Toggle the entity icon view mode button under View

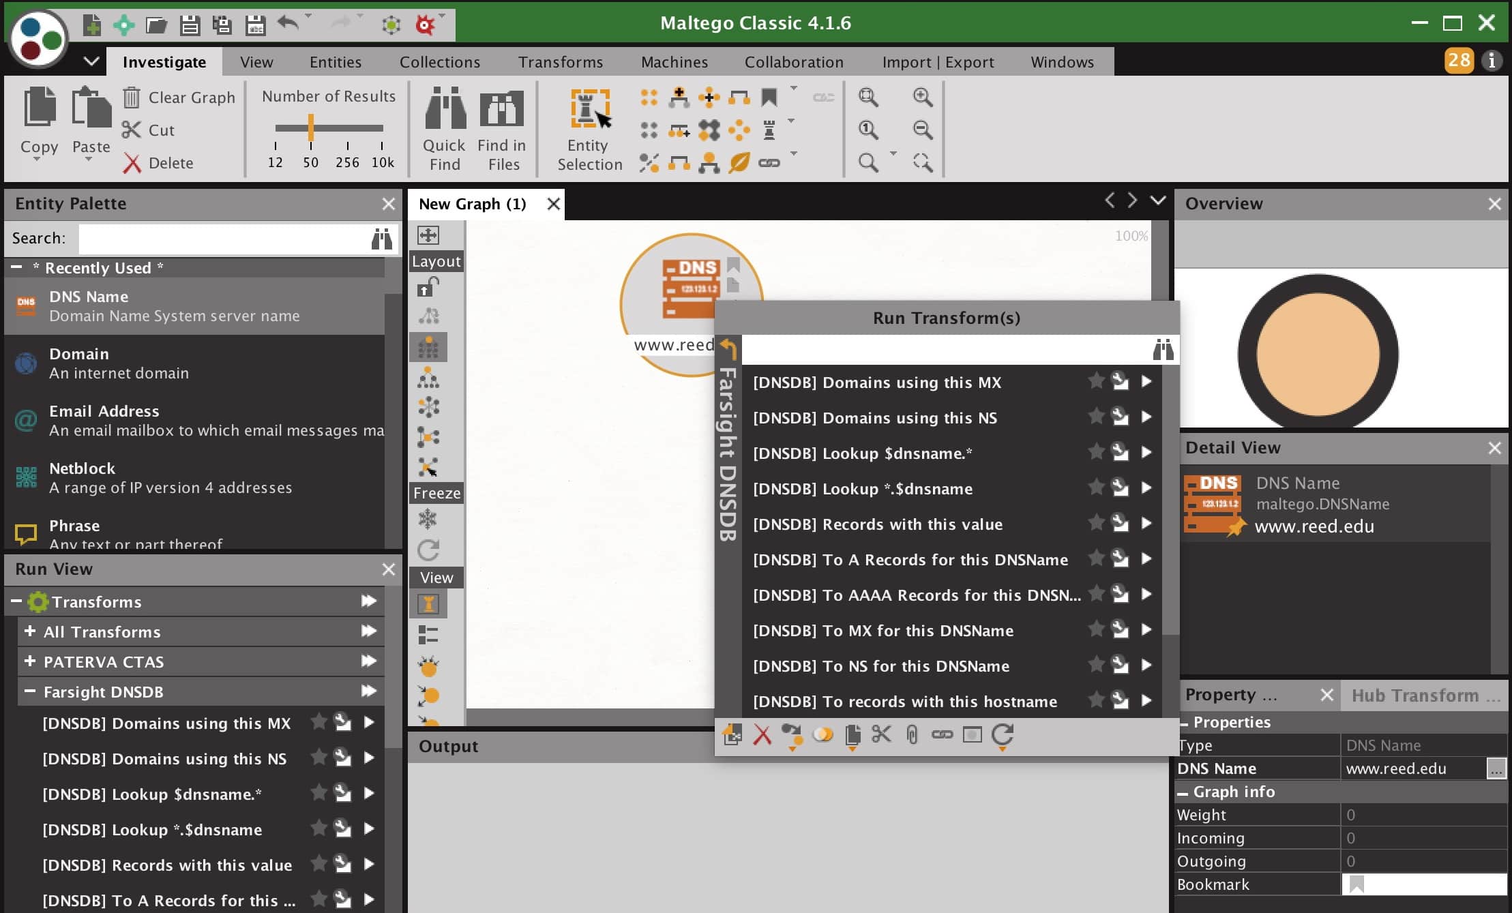click(x=428, y=604)
